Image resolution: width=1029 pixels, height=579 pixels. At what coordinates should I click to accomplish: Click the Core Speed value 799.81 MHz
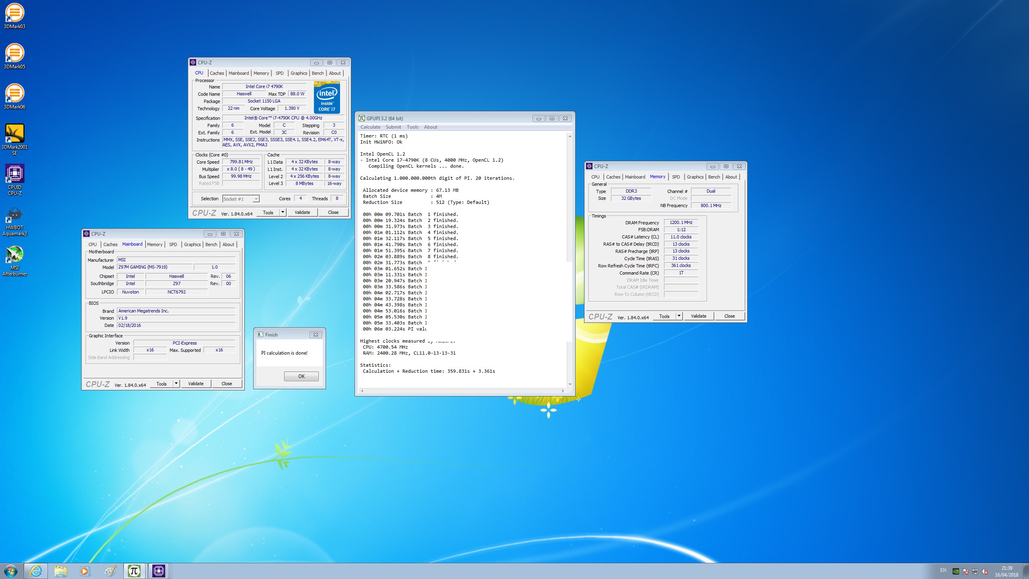click(241, 162)
